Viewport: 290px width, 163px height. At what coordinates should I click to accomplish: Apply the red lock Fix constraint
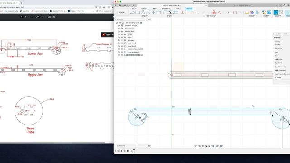coord(214,13)
